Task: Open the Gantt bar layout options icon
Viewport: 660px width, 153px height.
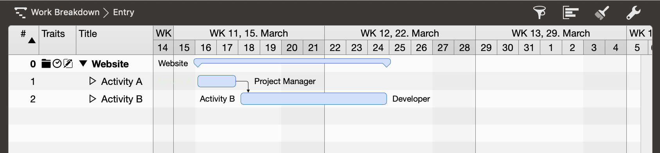Action: [x=570, y=12]
